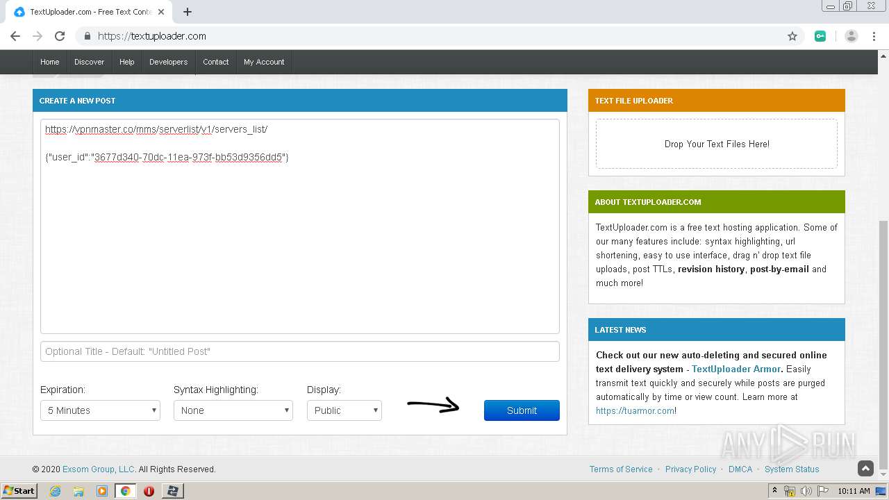Open the Privacy Policy link
Viewport: 889px width, 500px height.
point(690,469)
